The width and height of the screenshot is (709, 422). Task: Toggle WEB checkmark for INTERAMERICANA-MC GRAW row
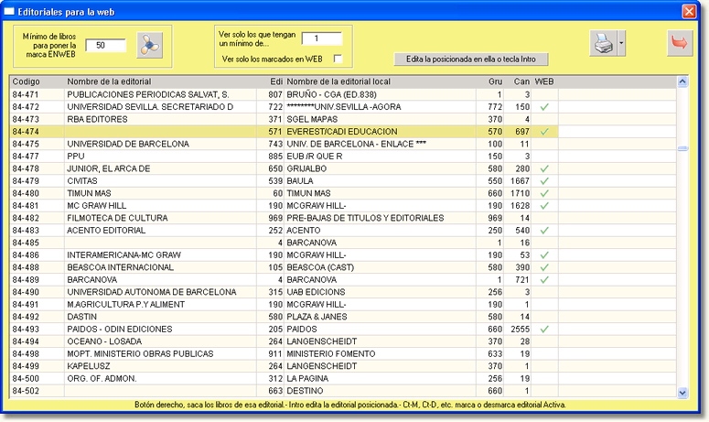544,255
